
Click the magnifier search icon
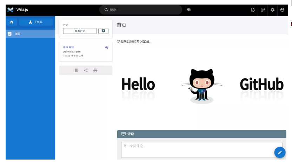coord(106,10)
